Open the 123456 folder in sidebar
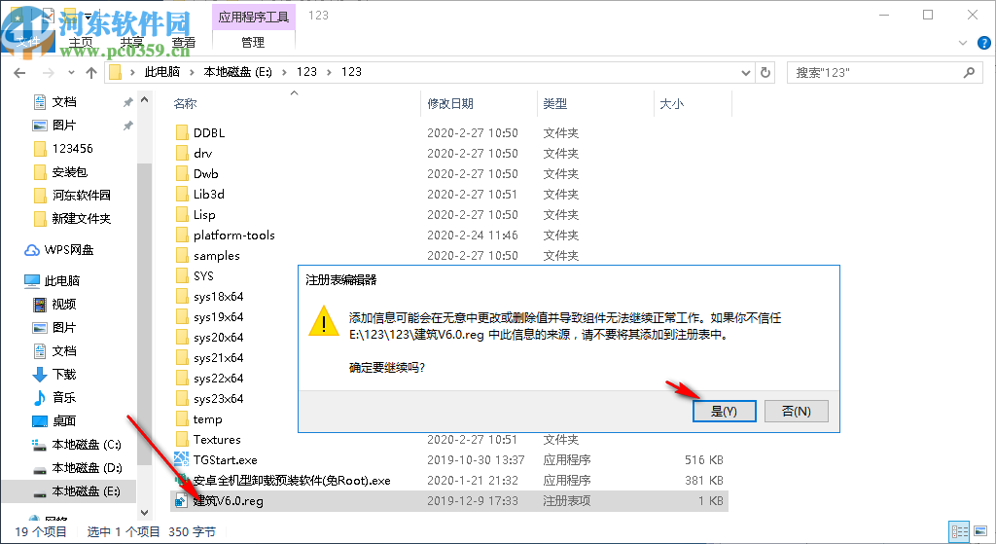 point(72,149)
